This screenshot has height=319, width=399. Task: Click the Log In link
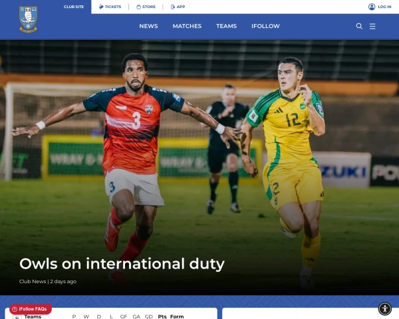[384, 7]
